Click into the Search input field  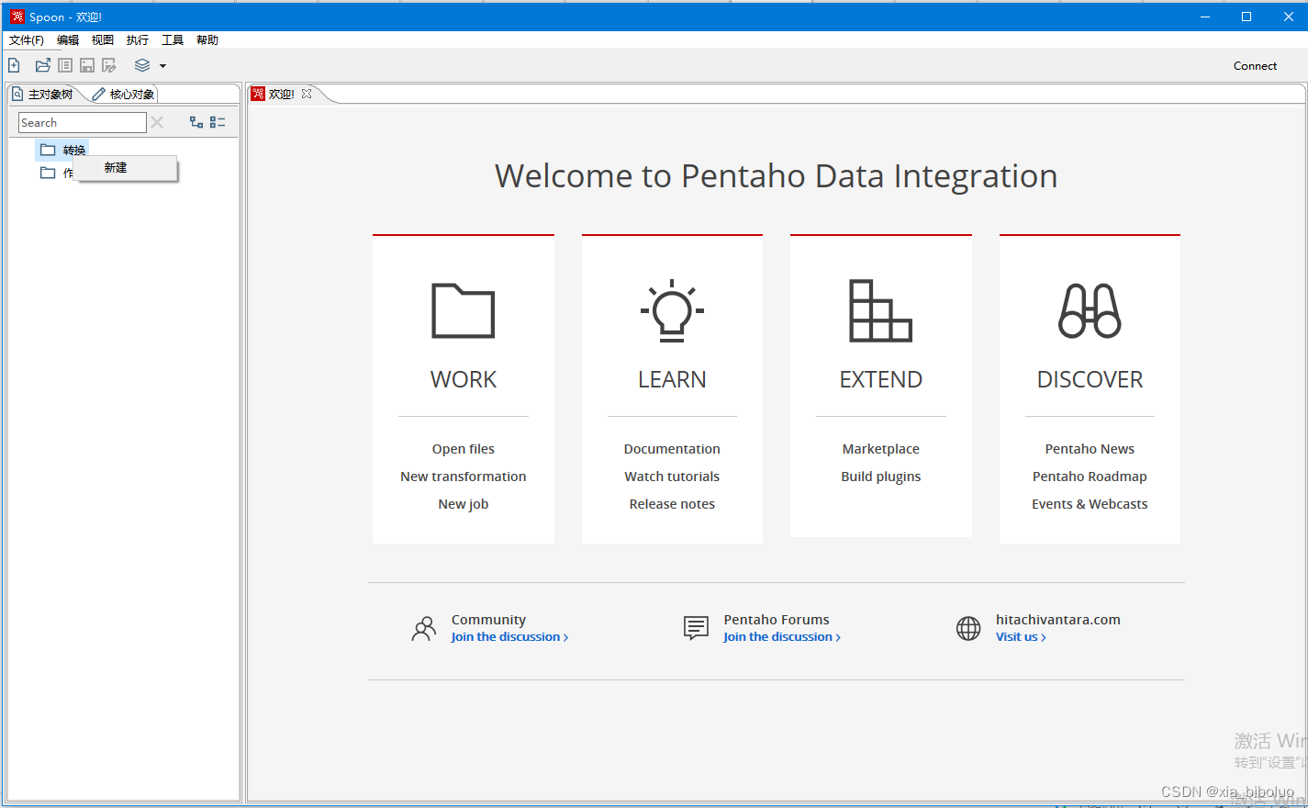click(x=83, y=122)
